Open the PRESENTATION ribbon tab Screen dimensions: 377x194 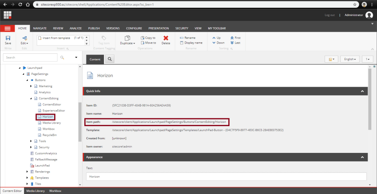pos(159,28)
